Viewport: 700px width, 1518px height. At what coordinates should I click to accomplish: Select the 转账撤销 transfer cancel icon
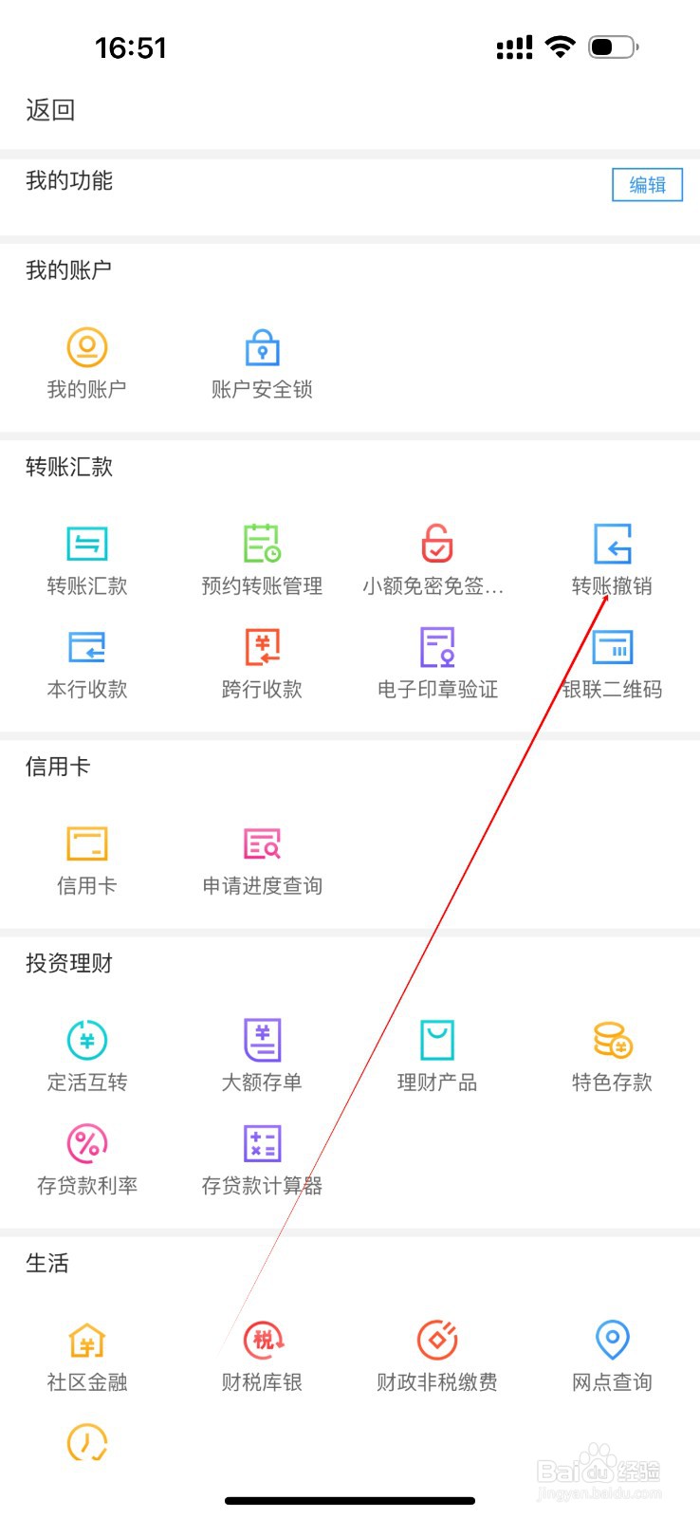click(x=613, y=544)
